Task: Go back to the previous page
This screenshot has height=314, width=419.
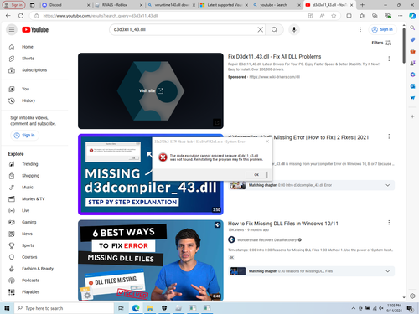Action: click(8, 16)
